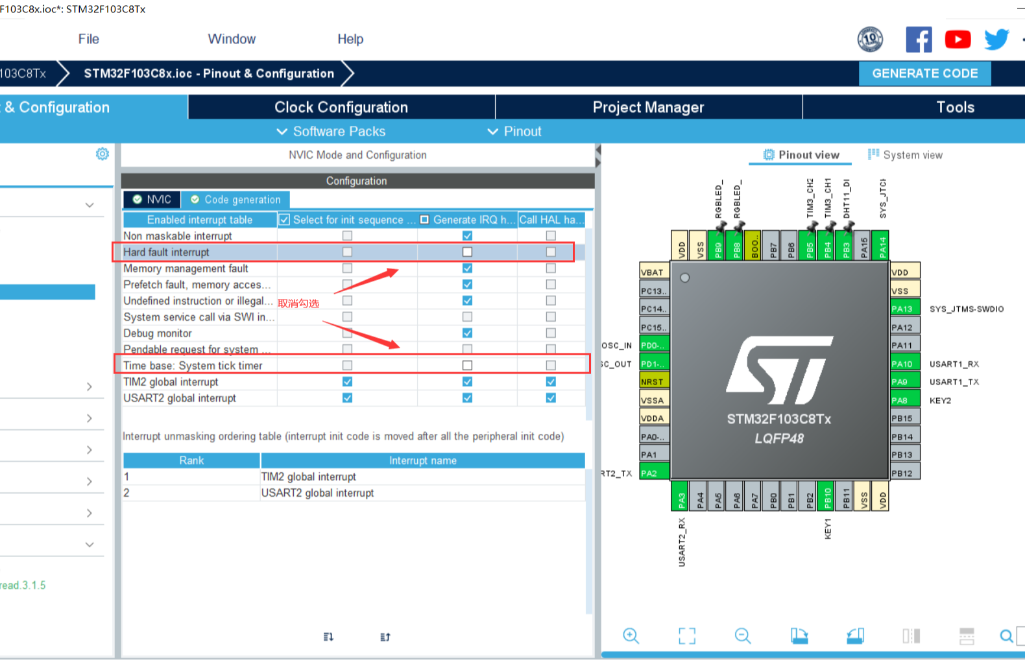Open the Twitter link icon
Viewport: 1025px width, 666px height.
[996, 40]
